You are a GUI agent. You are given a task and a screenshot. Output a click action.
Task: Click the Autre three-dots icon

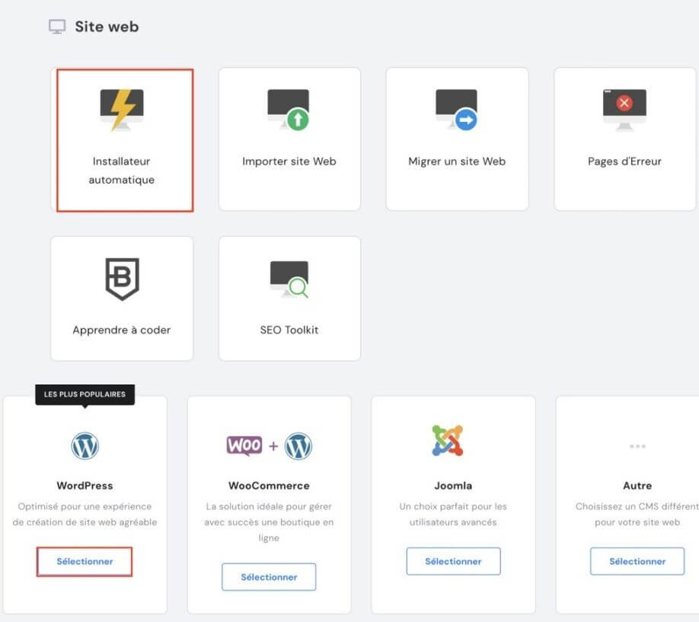(x=637, y=446)
